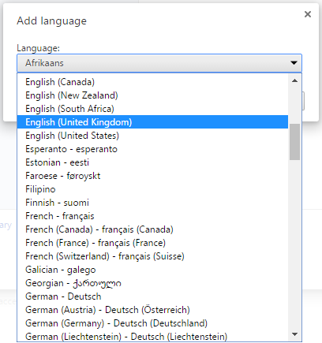Pick French - français
The width and height of the screenshot is (322, 343).
click(152, 216)
